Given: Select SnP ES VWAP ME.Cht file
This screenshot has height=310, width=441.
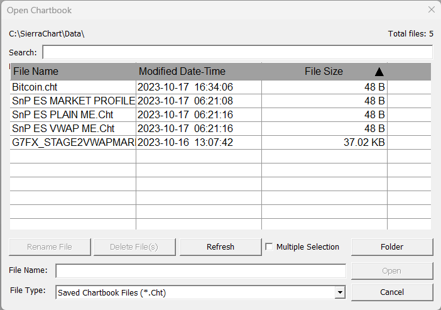Looking at the screenshot, I should pos(57,129).
